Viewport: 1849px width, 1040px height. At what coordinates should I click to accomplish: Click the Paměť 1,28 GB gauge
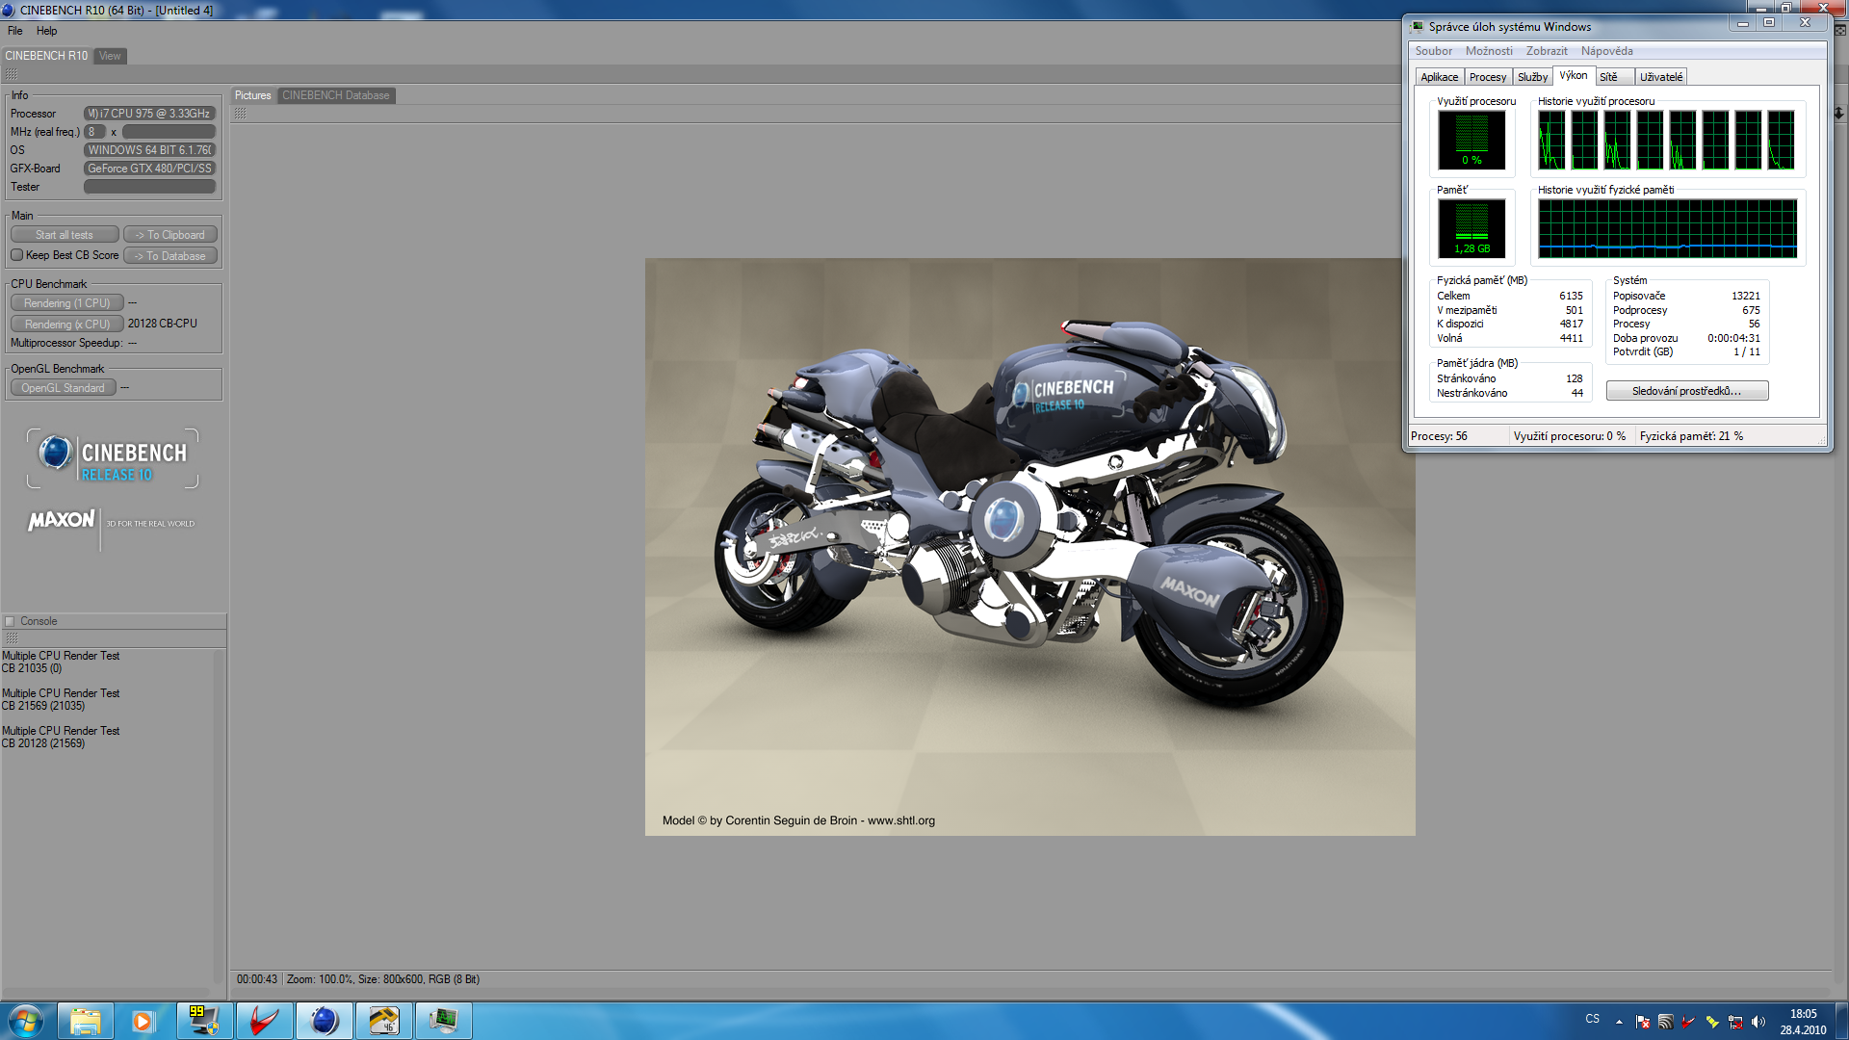pyautogui.click(x=1471, y=228)
